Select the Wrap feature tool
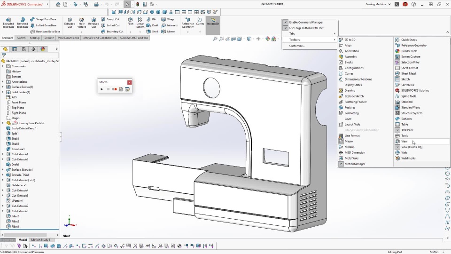The image size is (451, 254). coord(167,19)
